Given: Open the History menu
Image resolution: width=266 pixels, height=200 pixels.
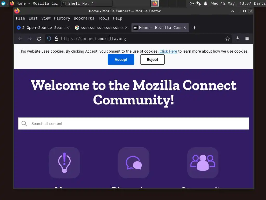Looking at the screenshot, I should point(62,18).
